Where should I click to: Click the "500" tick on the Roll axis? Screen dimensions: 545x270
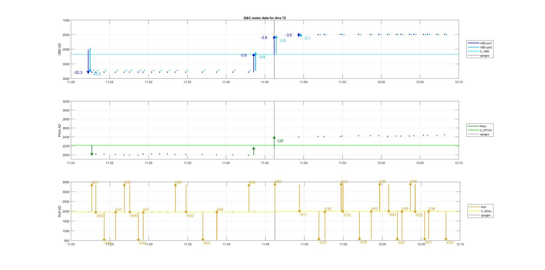pyautogui.click(x=67, y=241)
